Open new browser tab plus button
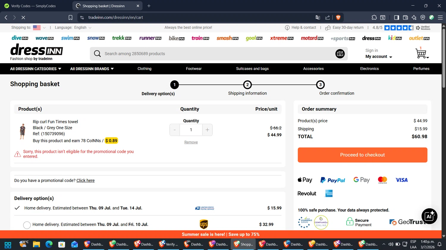The image size is (446, 250). 149,6
